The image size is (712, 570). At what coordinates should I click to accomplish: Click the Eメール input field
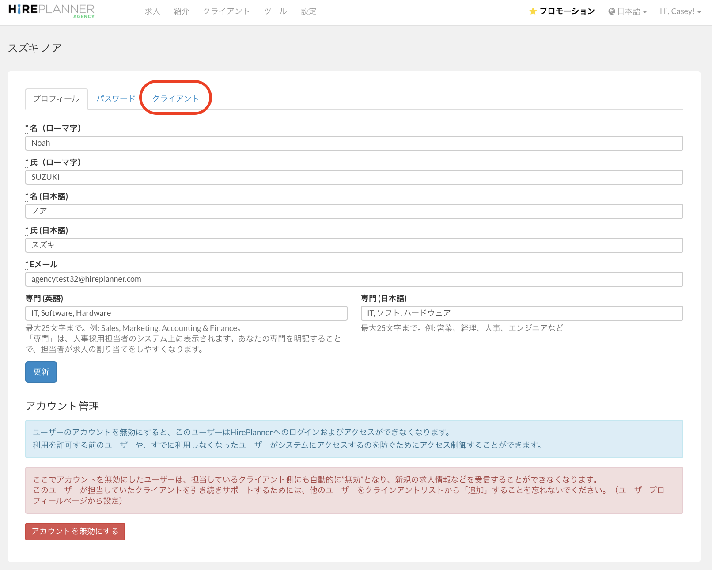tap(354, 279)
